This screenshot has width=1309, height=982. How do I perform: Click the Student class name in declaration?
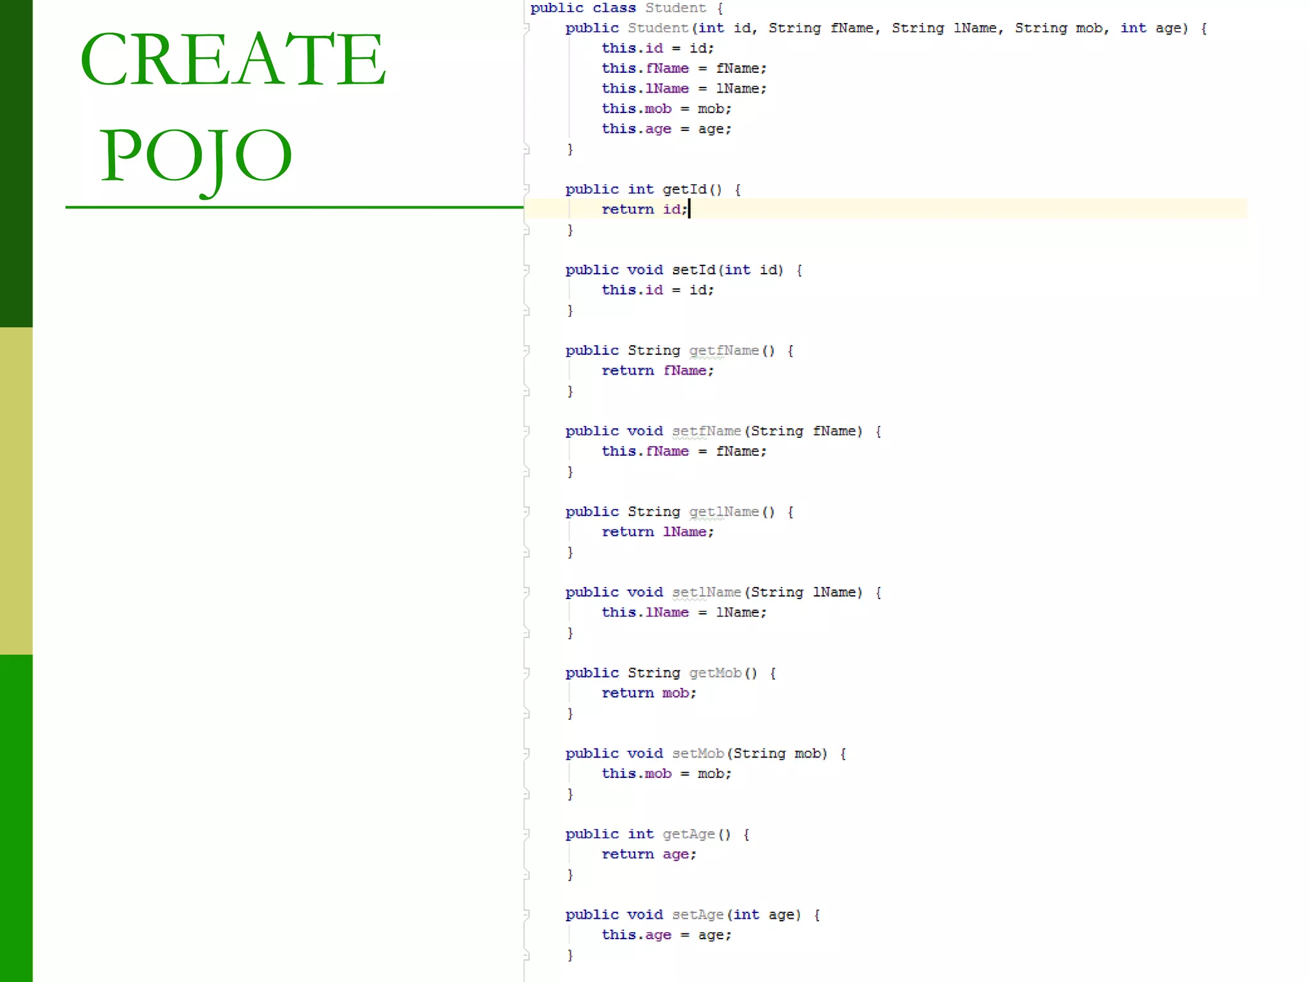675,8
